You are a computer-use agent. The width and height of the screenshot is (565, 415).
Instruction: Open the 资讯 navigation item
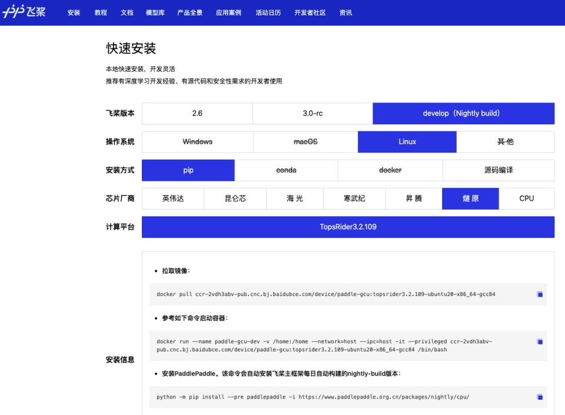pos(345,12)
